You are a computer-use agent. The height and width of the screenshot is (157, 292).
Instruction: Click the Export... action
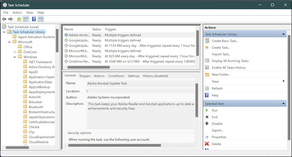217,130
